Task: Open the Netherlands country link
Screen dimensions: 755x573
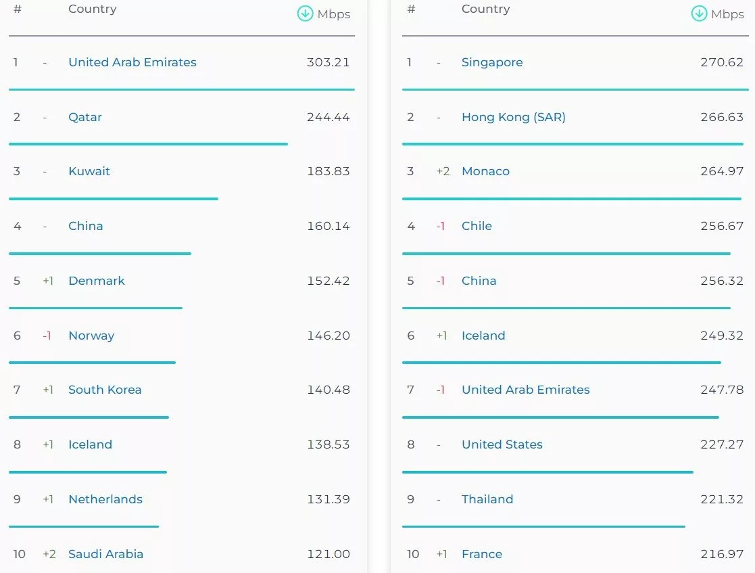Action: coord(105,499)
